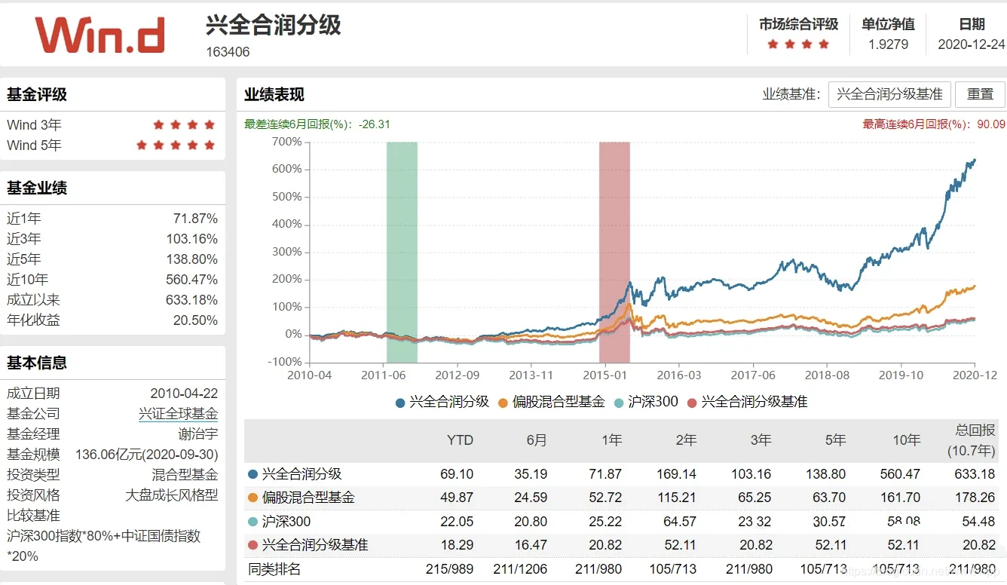Click the 近10年 return 560.47%
The image size is (1007, 585).
(192, 280)
